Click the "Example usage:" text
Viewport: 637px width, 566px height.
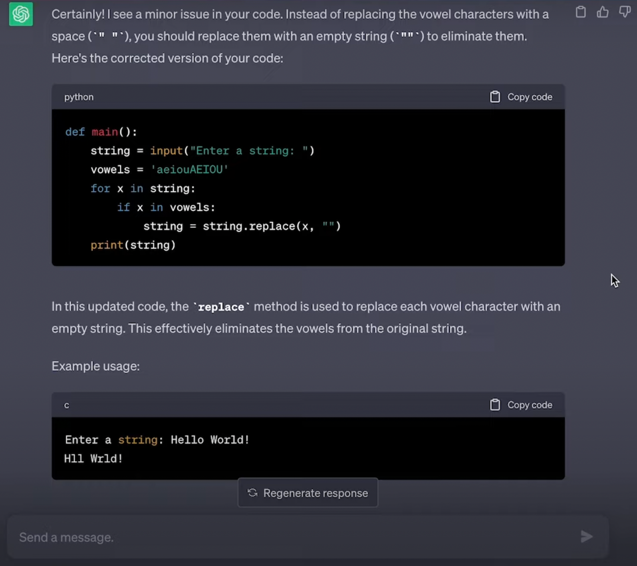[96, 366]
